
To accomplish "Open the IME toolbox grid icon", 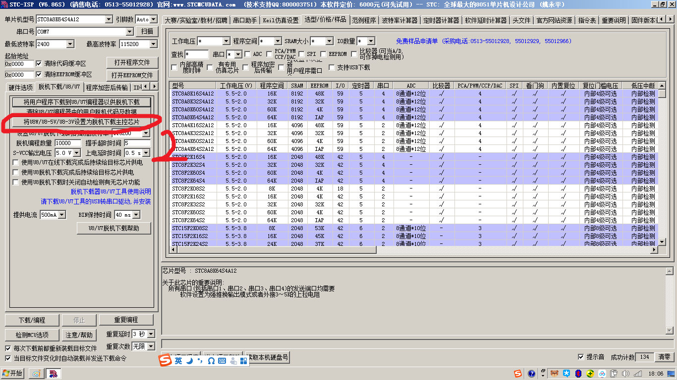I will tap(243, 361).
